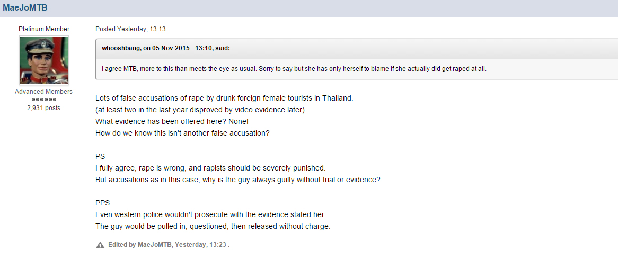Screen dimensions: 618x260
Task: Click MaeJoMTB's avatar picture
Action: tap(44, 60)
